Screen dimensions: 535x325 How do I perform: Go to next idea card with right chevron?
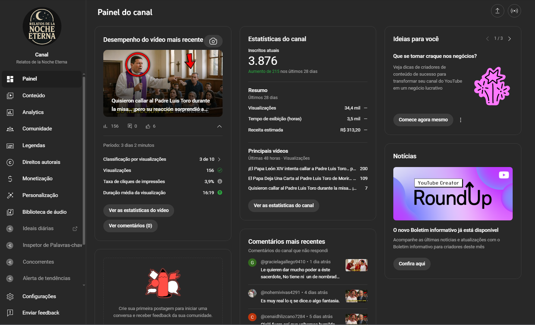tap(510, 39)
